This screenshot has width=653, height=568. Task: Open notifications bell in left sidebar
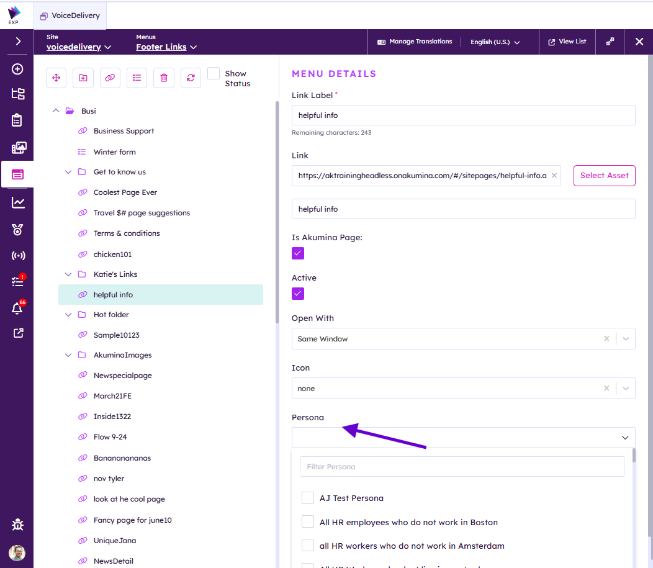click(x=17, y=309)
